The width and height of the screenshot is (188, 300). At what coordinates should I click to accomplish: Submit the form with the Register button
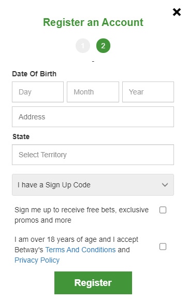tap(93, 283)
